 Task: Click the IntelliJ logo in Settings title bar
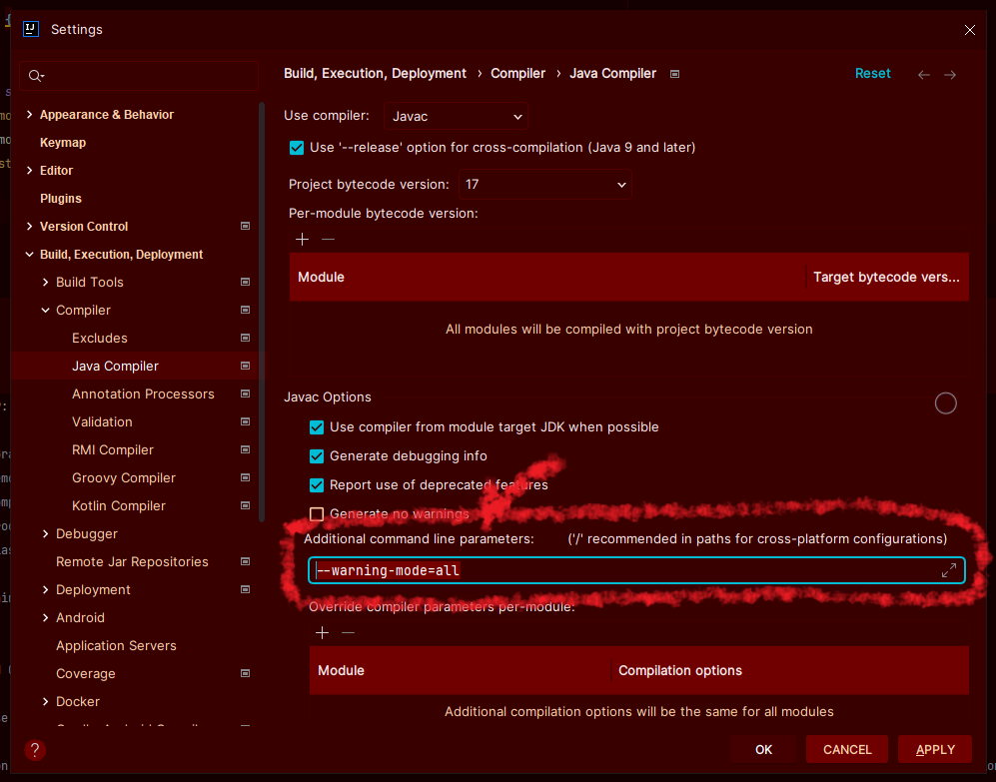click(x=31, y=29)
